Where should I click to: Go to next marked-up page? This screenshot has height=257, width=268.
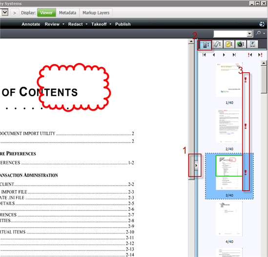coord(260,55)
